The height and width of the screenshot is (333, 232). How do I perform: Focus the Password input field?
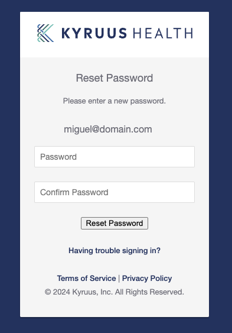[x=115, y=157]
